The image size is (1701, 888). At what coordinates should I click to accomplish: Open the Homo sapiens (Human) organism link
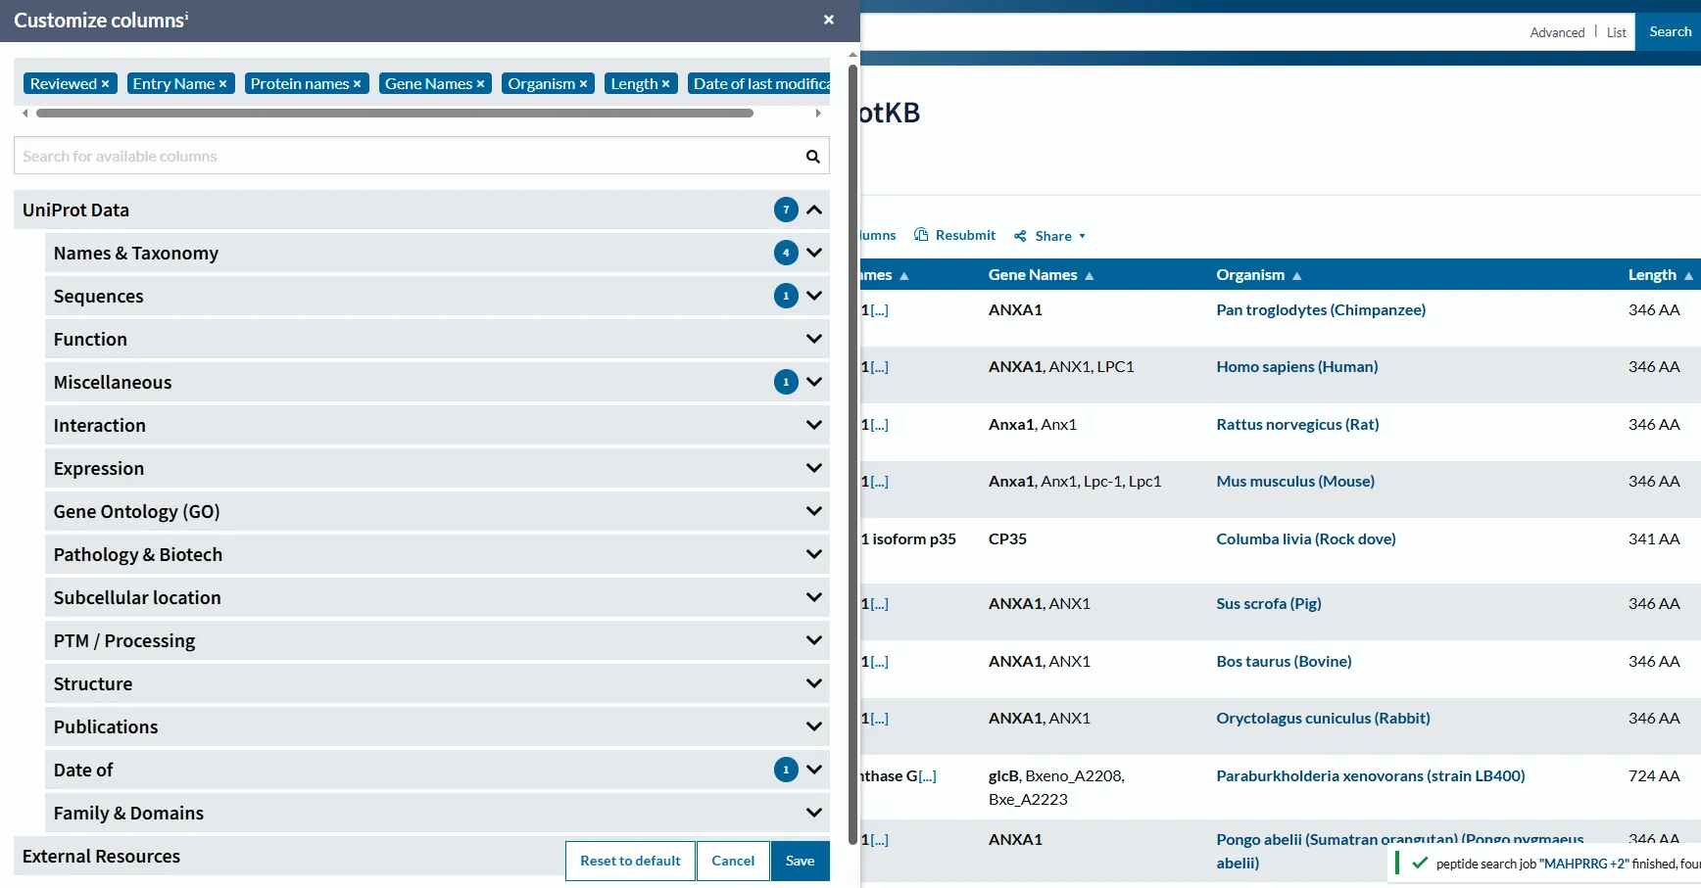(x=1296, y=367)
